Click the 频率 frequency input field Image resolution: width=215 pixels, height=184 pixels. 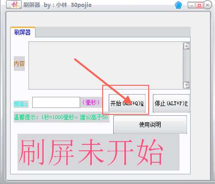(x=56, y=102)
